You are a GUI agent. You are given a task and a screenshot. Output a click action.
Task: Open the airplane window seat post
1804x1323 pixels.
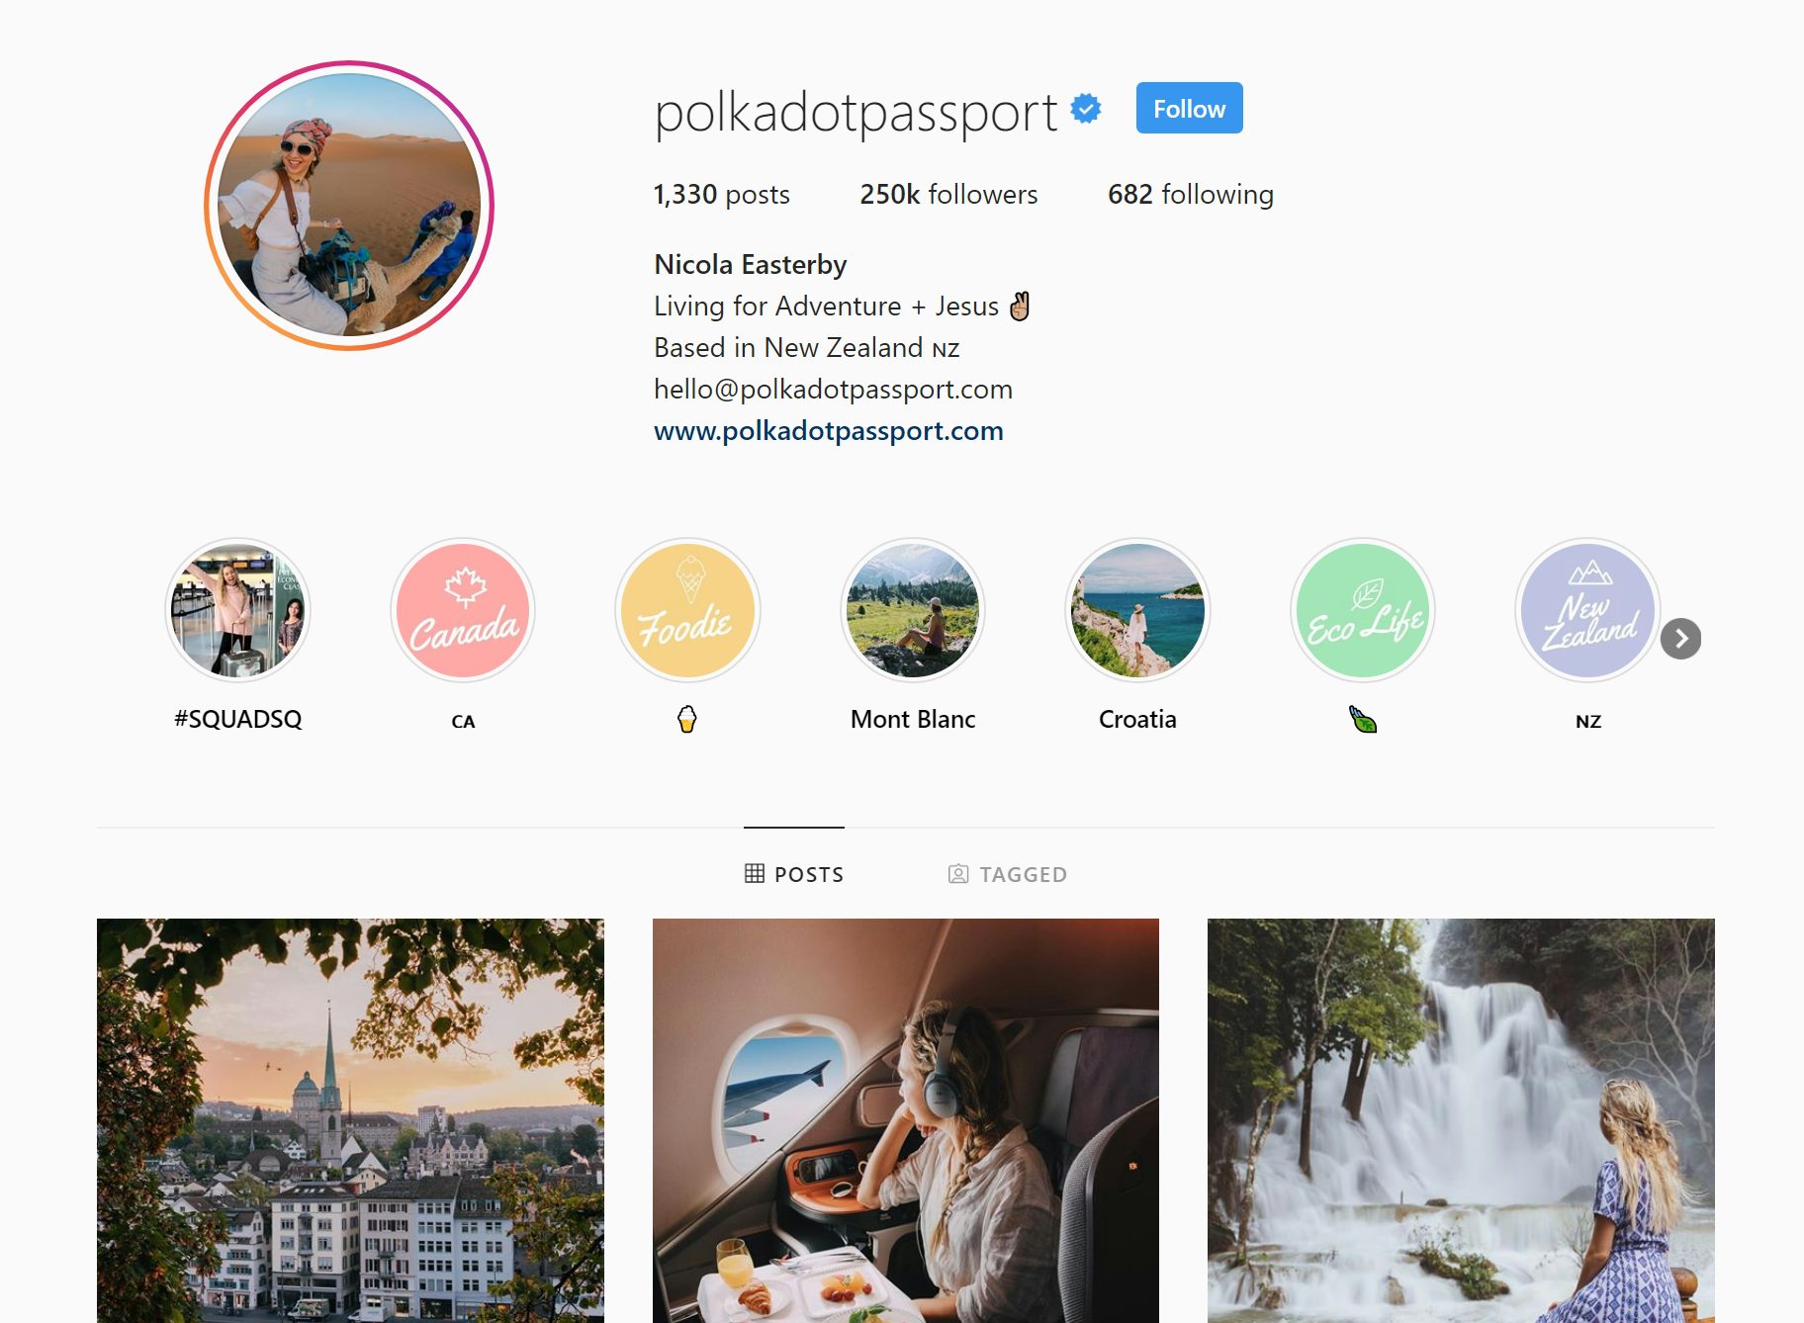(x=906, y=1120)
